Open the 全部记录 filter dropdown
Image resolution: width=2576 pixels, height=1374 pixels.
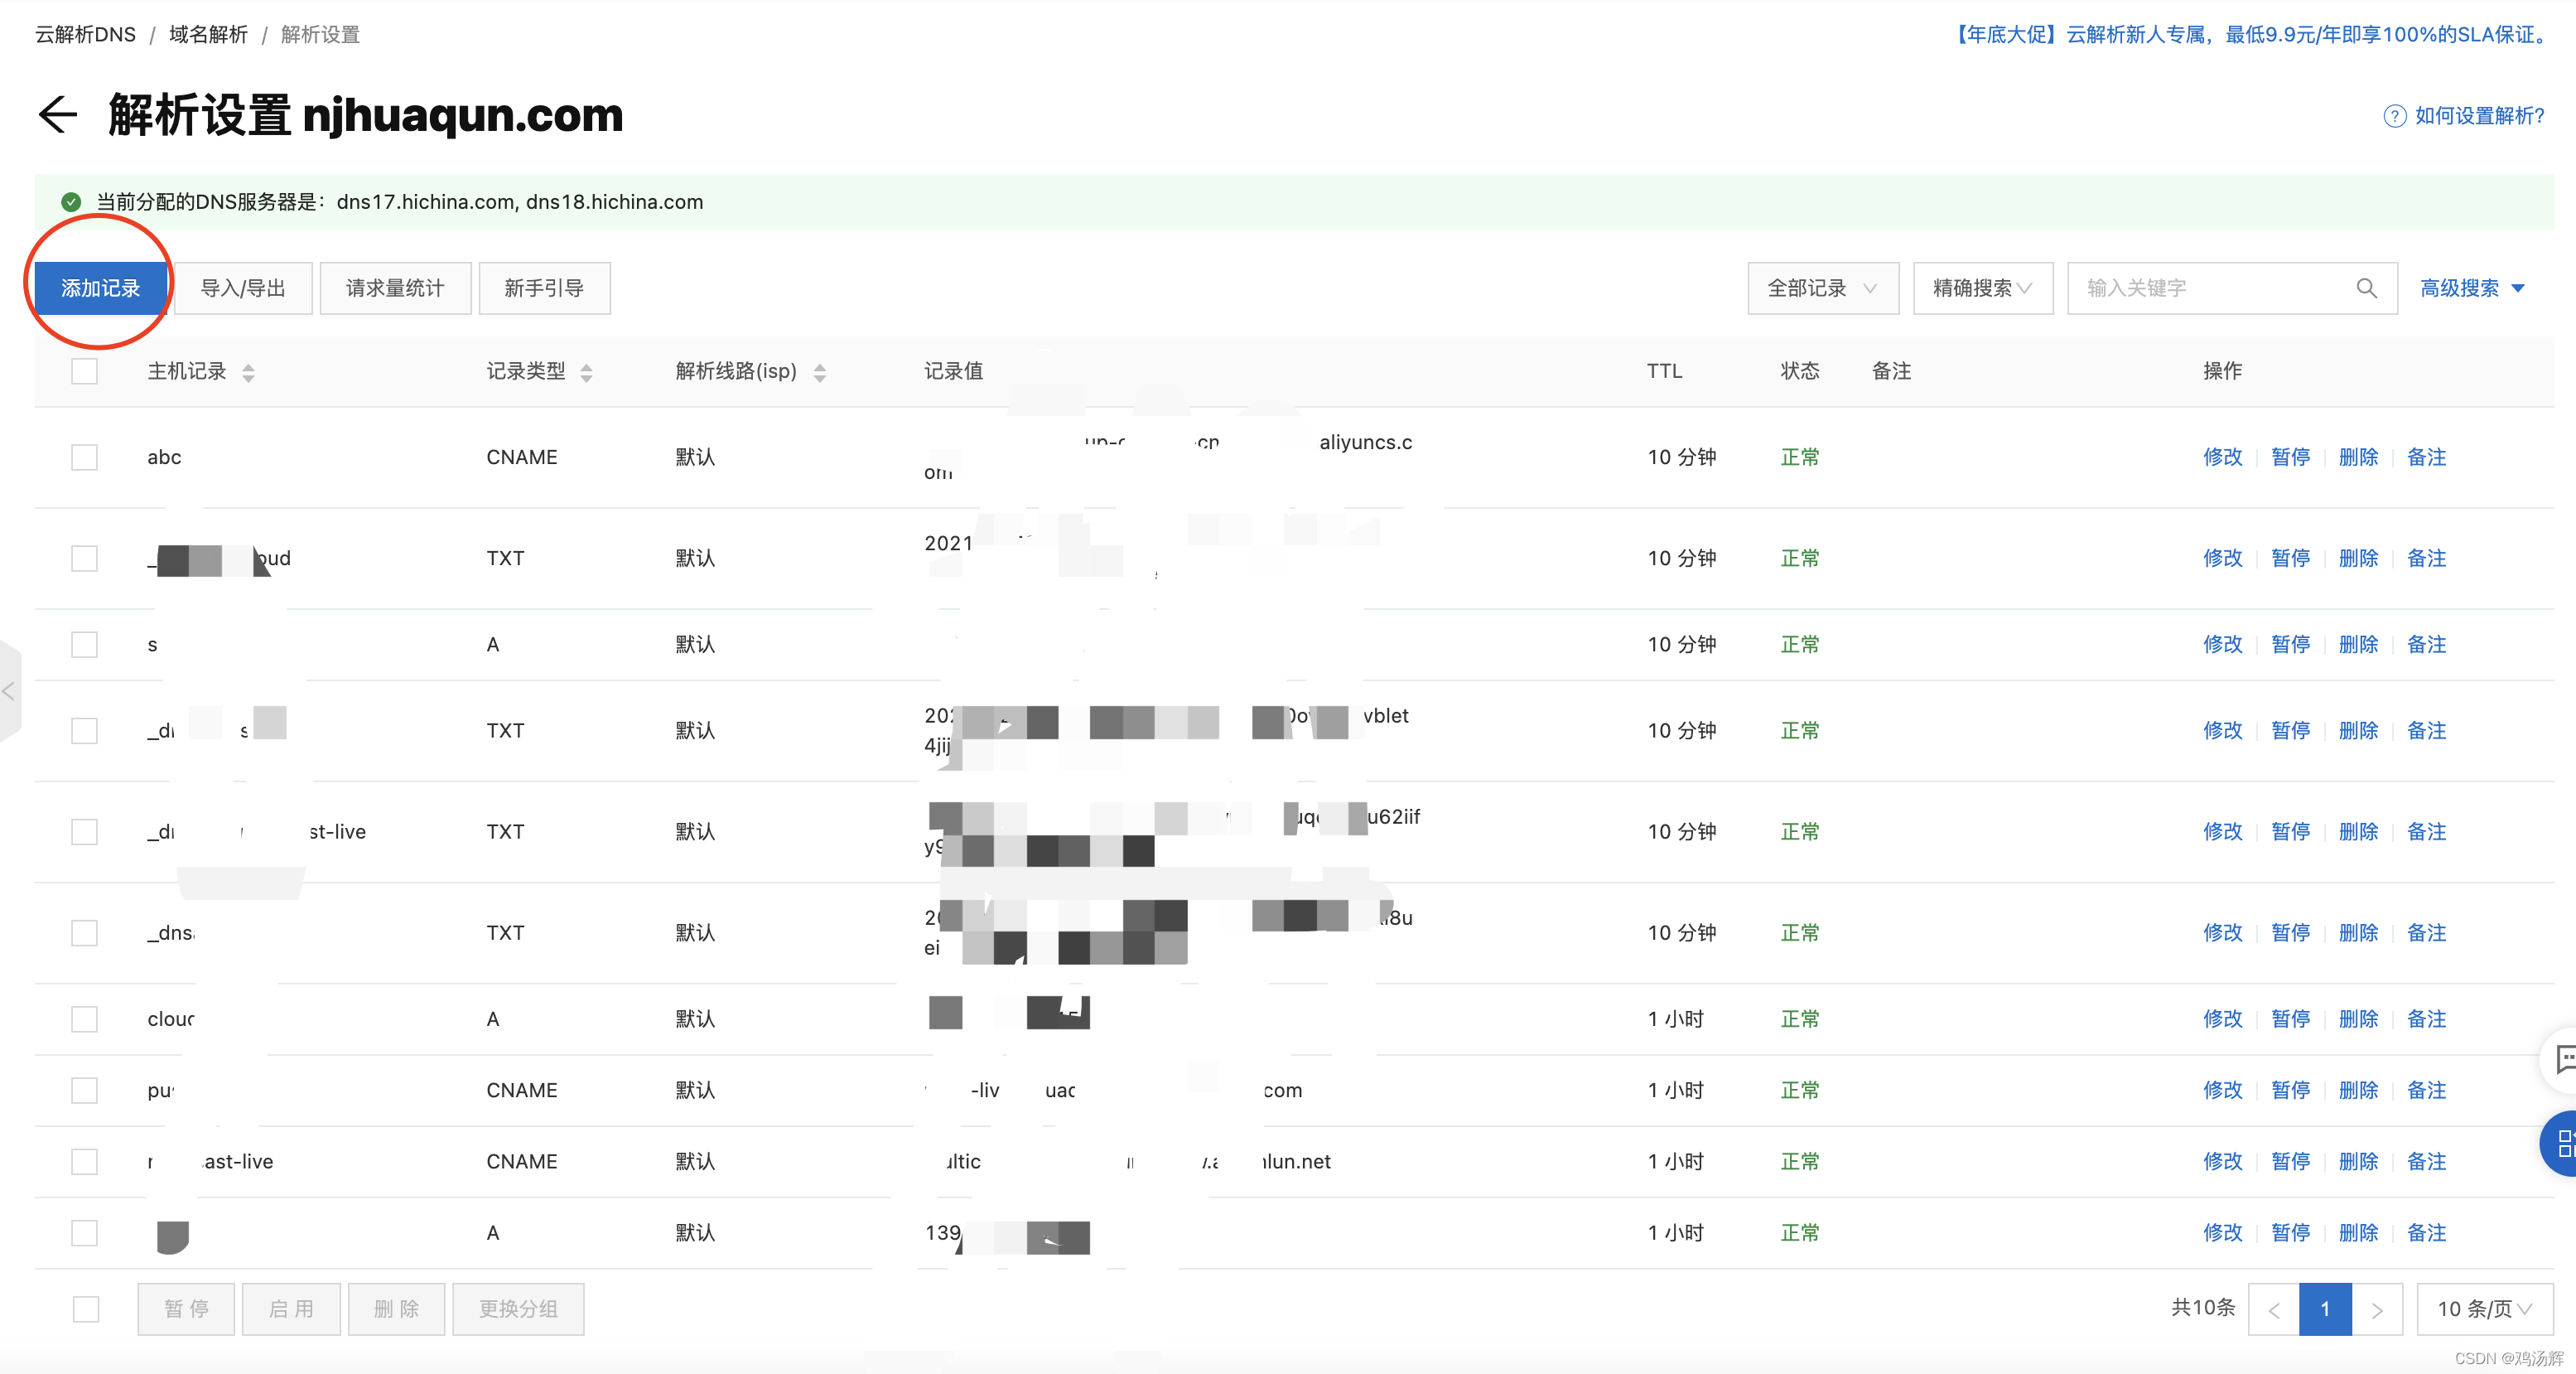1822,288
